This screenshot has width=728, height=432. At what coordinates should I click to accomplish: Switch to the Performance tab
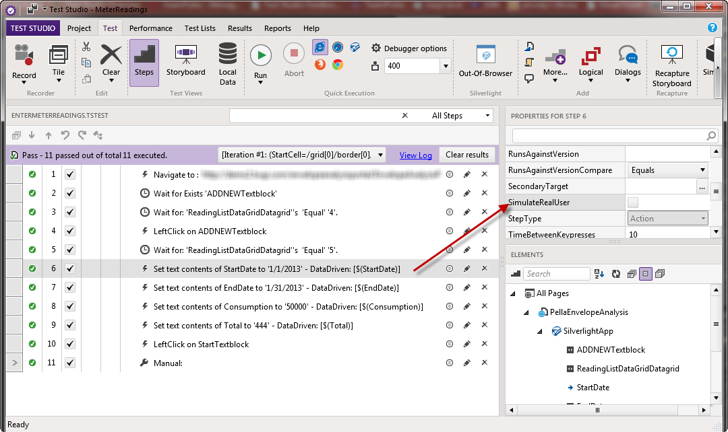pyautogui.click(x=150, y=28)
